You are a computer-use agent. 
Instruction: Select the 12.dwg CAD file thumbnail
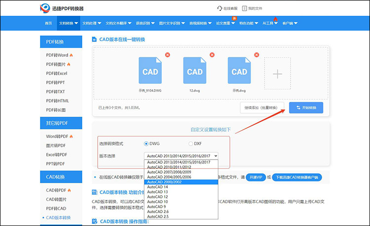click(x=195, y=70)
